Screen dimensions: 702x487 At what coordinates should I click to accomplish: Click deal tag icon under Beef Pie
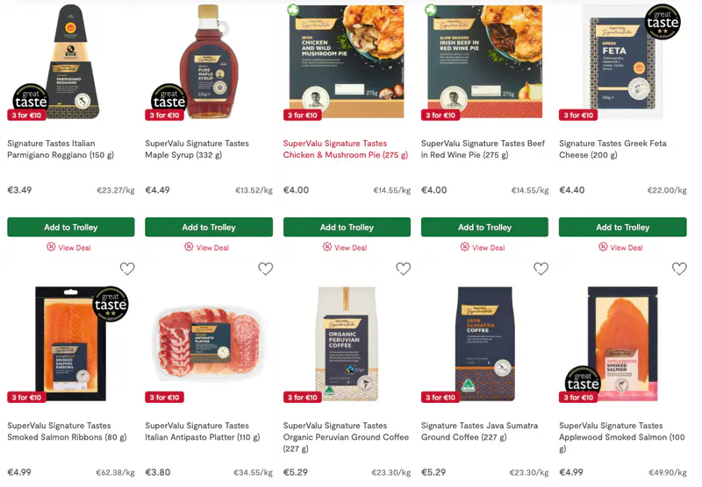pos(465,247)
